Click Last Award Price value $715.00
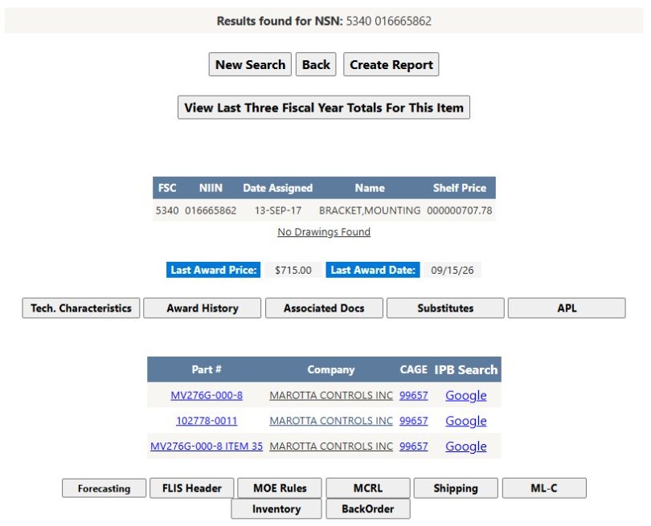651x526 pixels. pyautogui.click(x=293, y=270)
